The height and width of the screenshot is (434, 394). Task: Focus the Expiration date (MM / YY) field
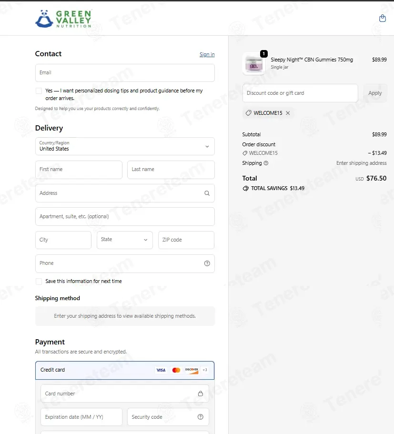point(81,417)
